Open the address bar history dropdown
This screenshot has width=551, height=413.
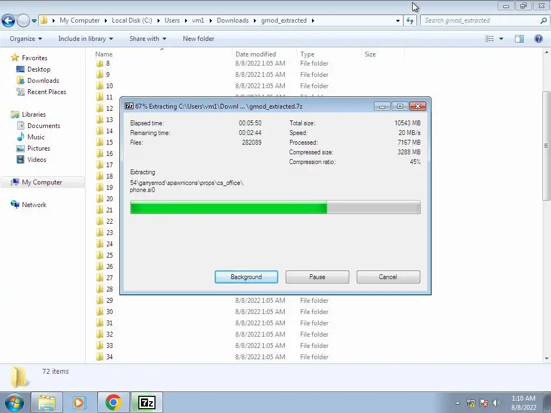398,21
